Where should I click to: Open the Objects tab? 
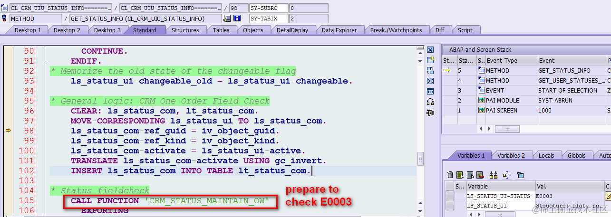click(253, 30)
